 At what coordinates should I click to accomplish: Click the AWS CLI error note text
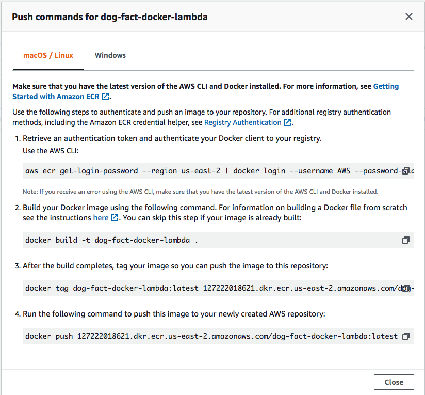(200, 192)
